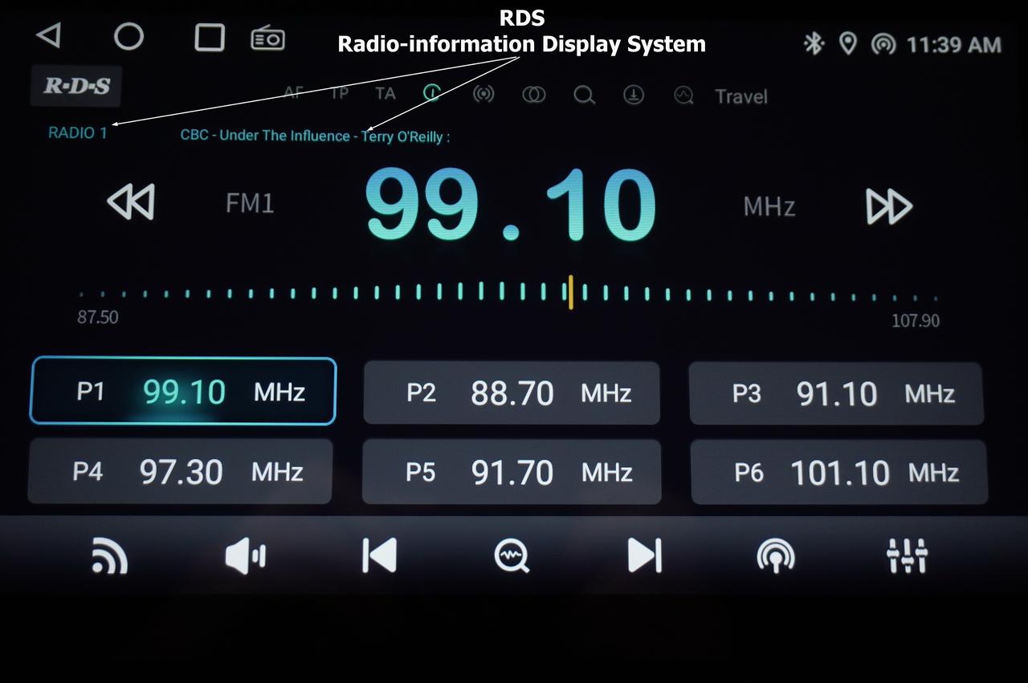Open the equalizer sliders icon

908,555
